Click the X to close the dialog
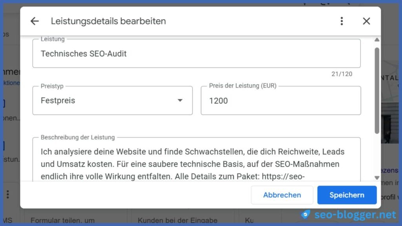 tap(366, 21)
